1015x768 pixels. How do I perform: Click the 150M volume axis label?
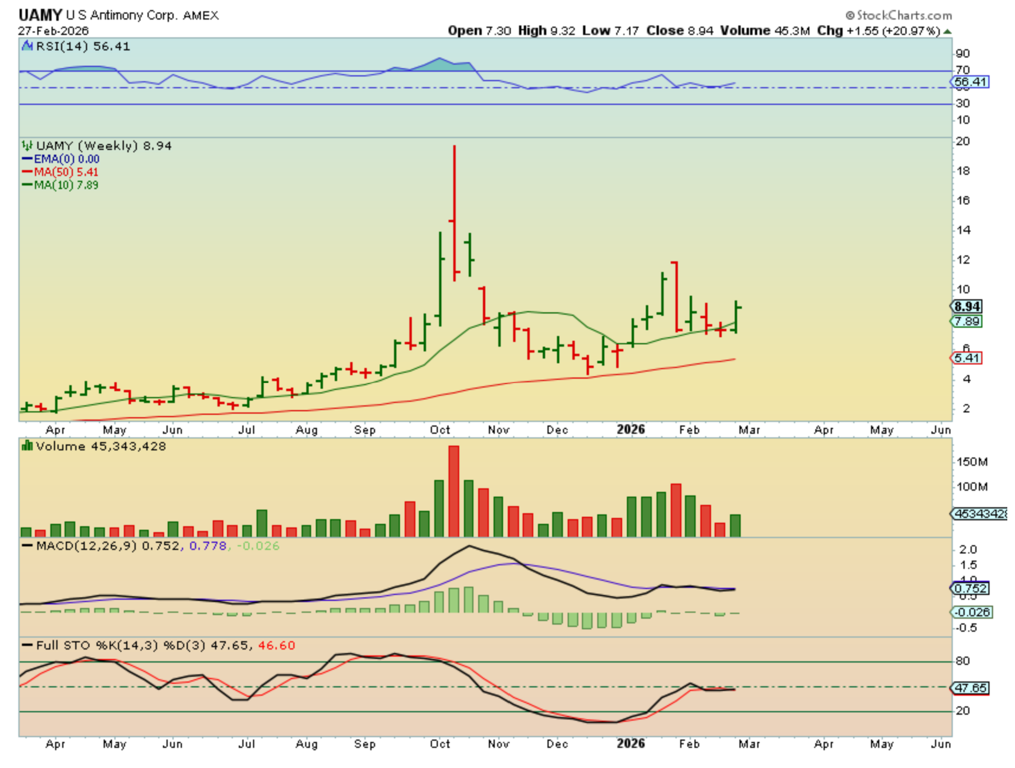[972, 462]
